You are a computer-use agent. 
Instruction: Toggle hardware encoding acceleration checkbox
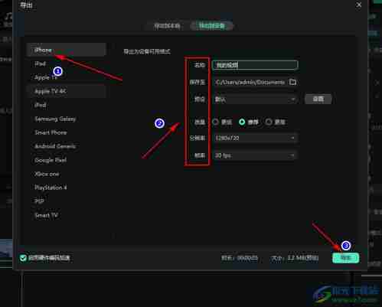pos(23,258)
